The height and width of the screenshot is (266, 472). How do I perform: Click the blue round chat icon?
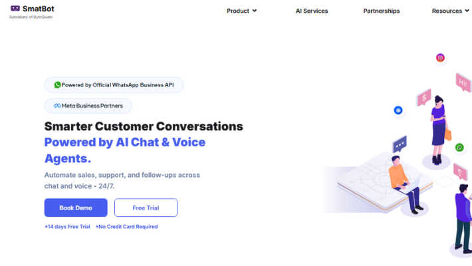(398, 110)
